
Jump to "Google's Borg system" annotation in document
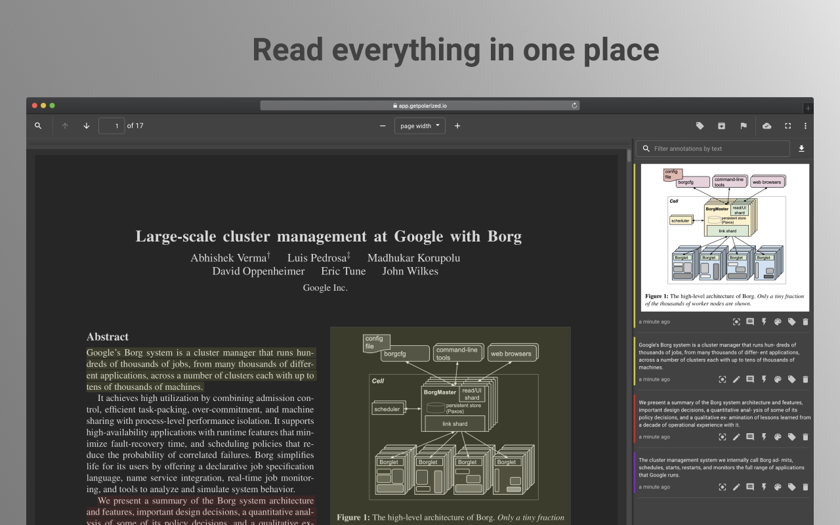pyautogui.click(x=723, y=379)
